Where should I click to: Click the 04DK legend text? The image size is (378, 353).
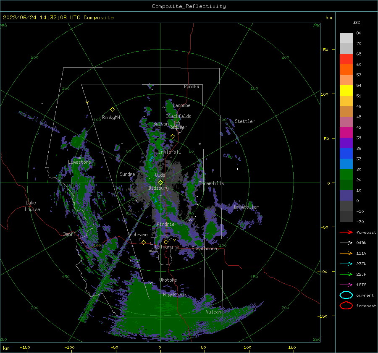(361, 243)
